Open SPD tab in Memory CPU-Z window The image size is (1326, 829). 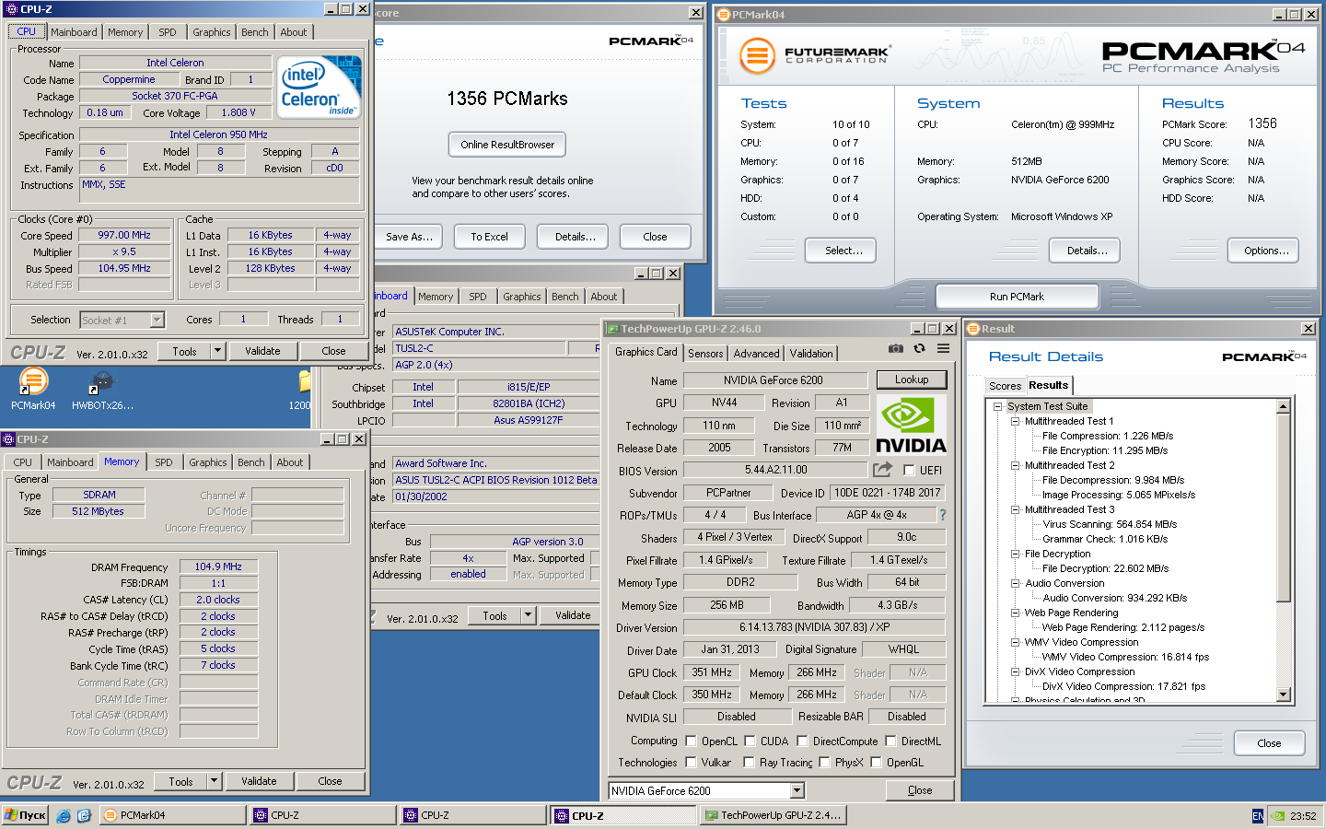tap(164, 462)
